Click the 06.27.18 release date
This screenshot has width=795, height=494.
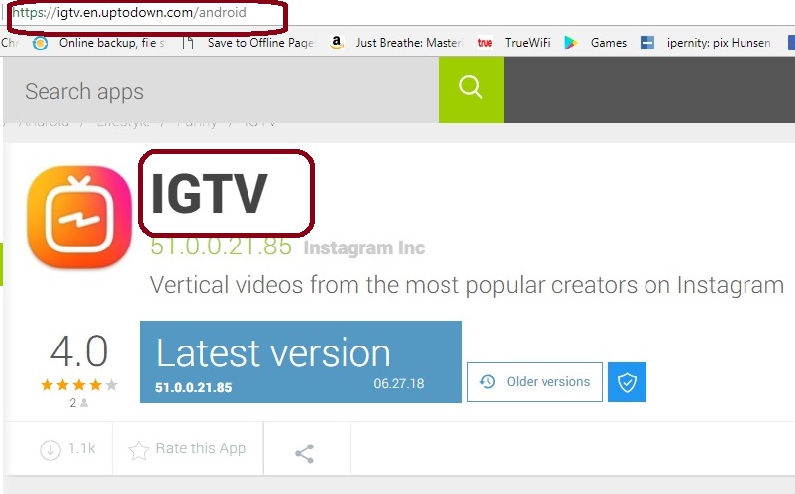point(399,383)
